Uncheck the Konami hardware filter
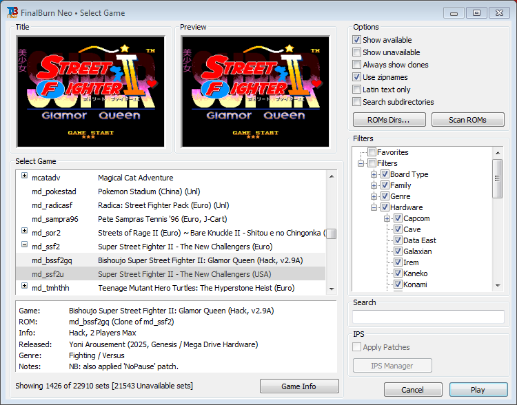This screenshot has width=517, height=405. [x=398, y=284]
